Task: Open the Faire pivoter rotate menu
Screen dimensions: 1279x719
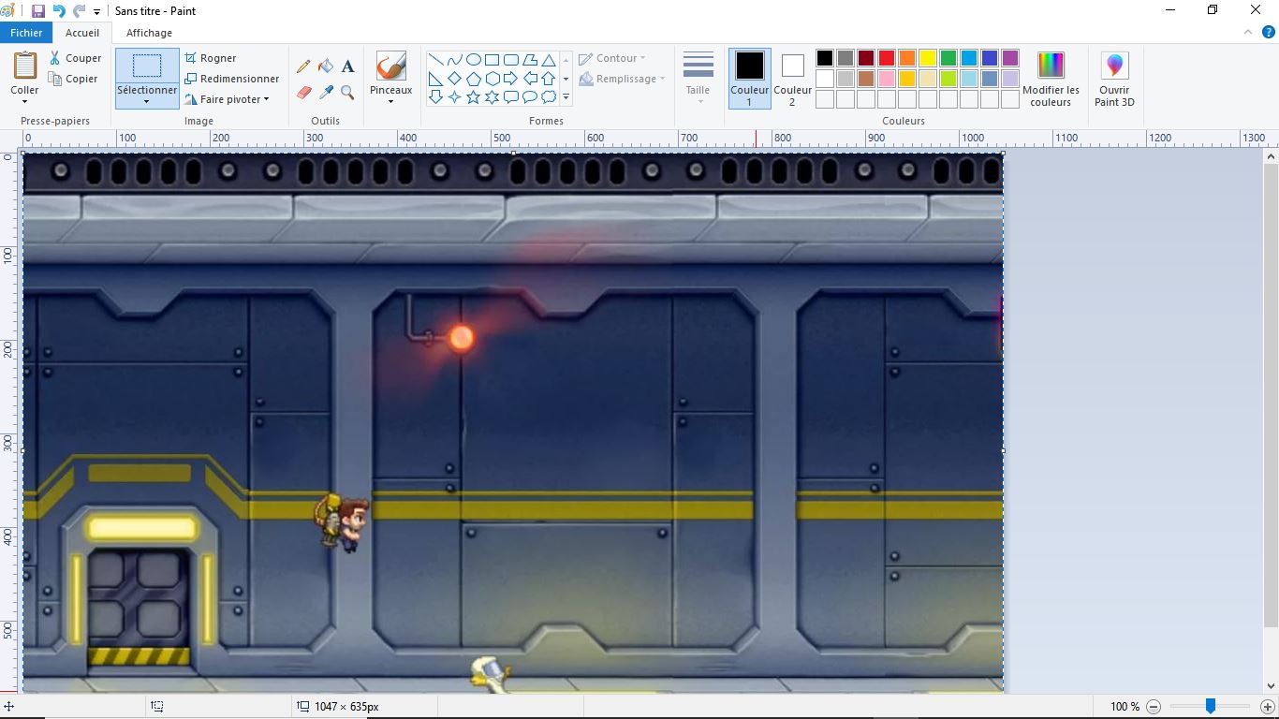Action: click(x=228, y=99)
